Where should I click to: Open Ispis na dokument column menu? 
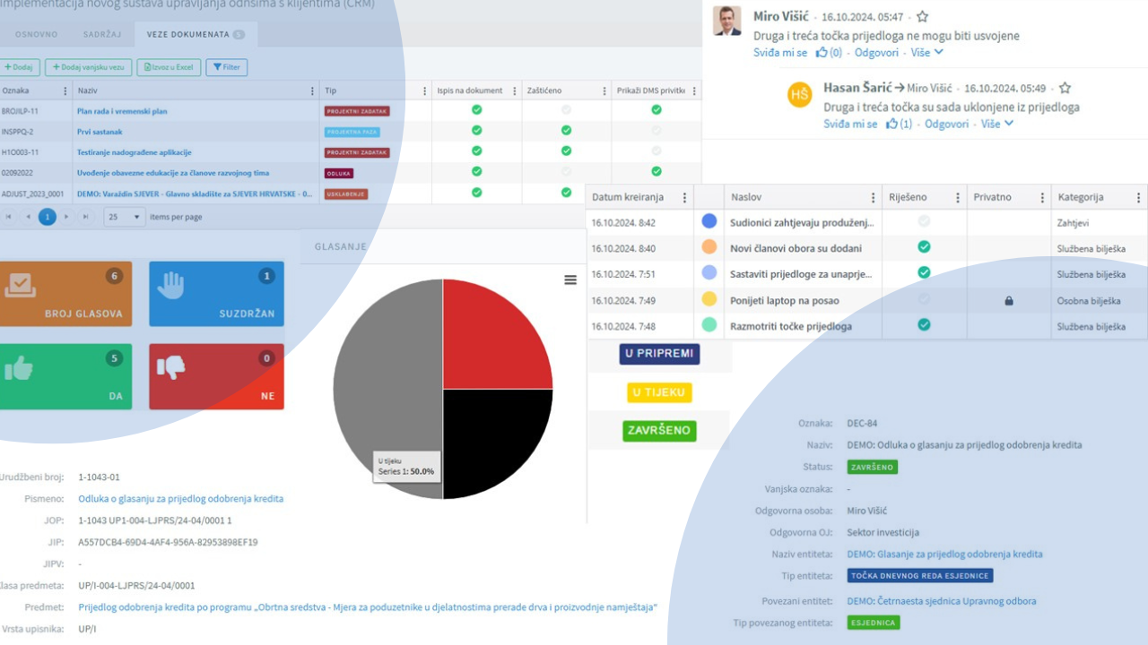(514, 90)
